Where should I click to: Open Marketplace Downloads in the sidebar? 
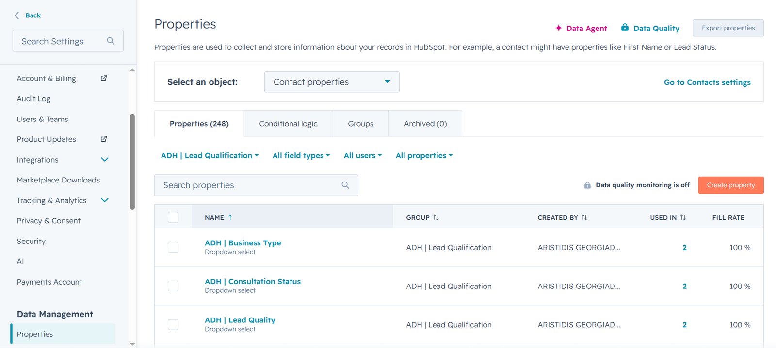coord(58,180)
